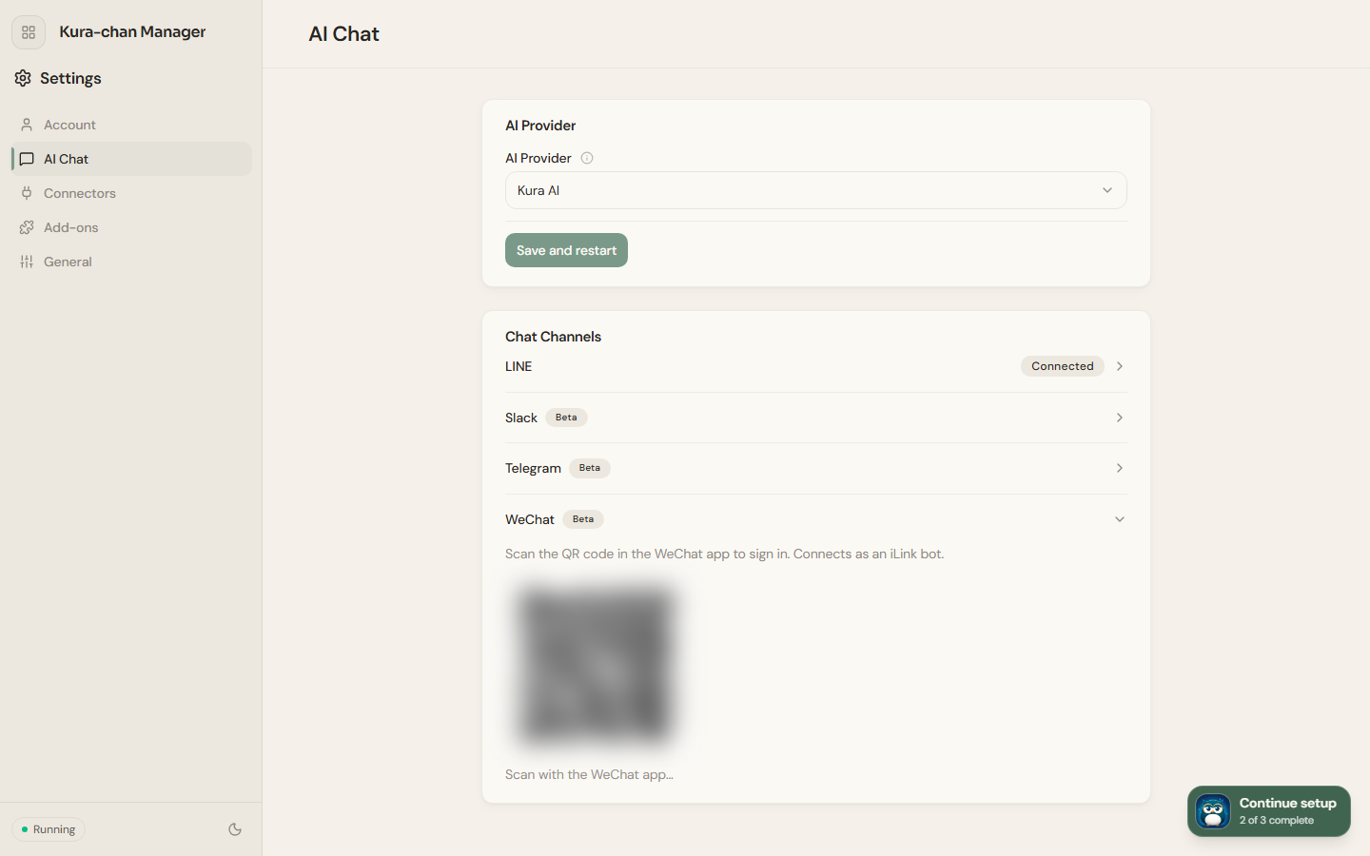The width and height of the screenshot is (1370, 856).
Task: Click the WeChat channel label
Action: [530, 519]
